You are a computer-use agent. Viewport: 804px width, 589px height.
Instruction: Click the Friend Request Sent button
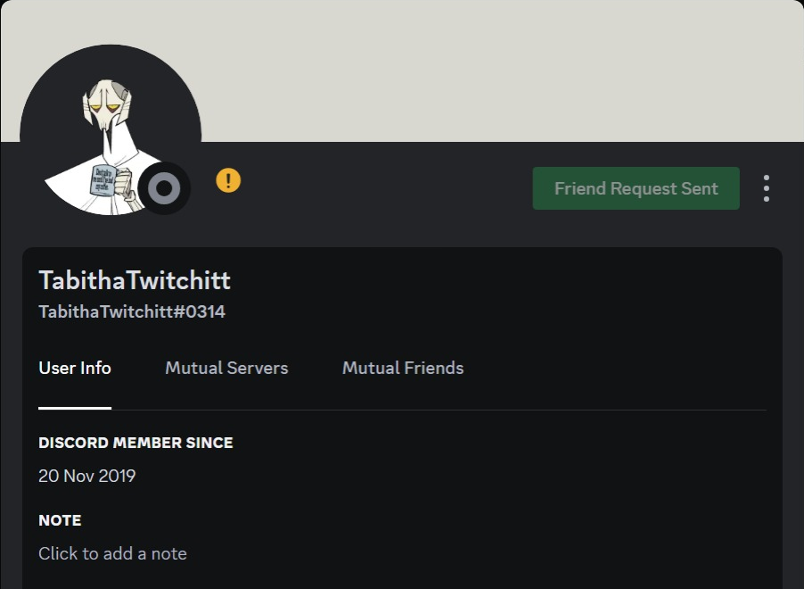pos(636,188)
